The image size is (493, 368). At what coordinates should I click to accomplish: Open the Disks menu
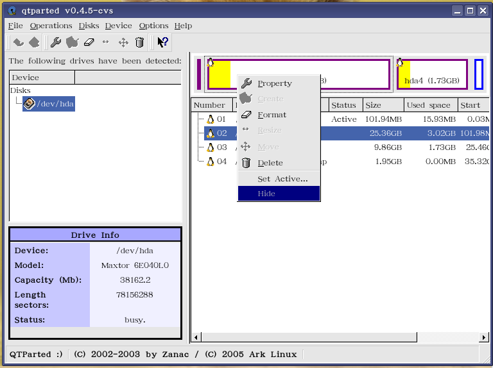pyautogui.click(x=89, y=26)
